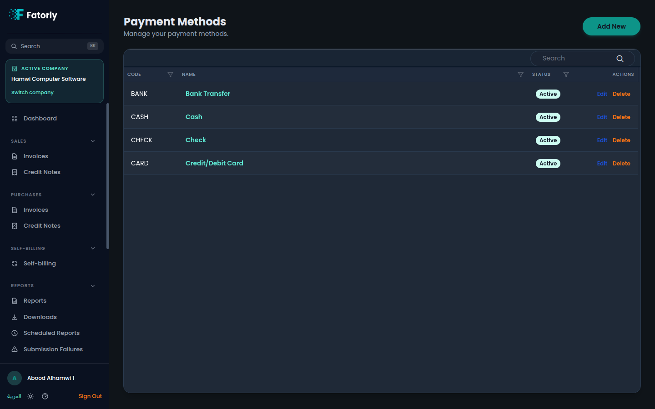Delete the Cash payment method

pyautogui.click(x=621, y=117)
